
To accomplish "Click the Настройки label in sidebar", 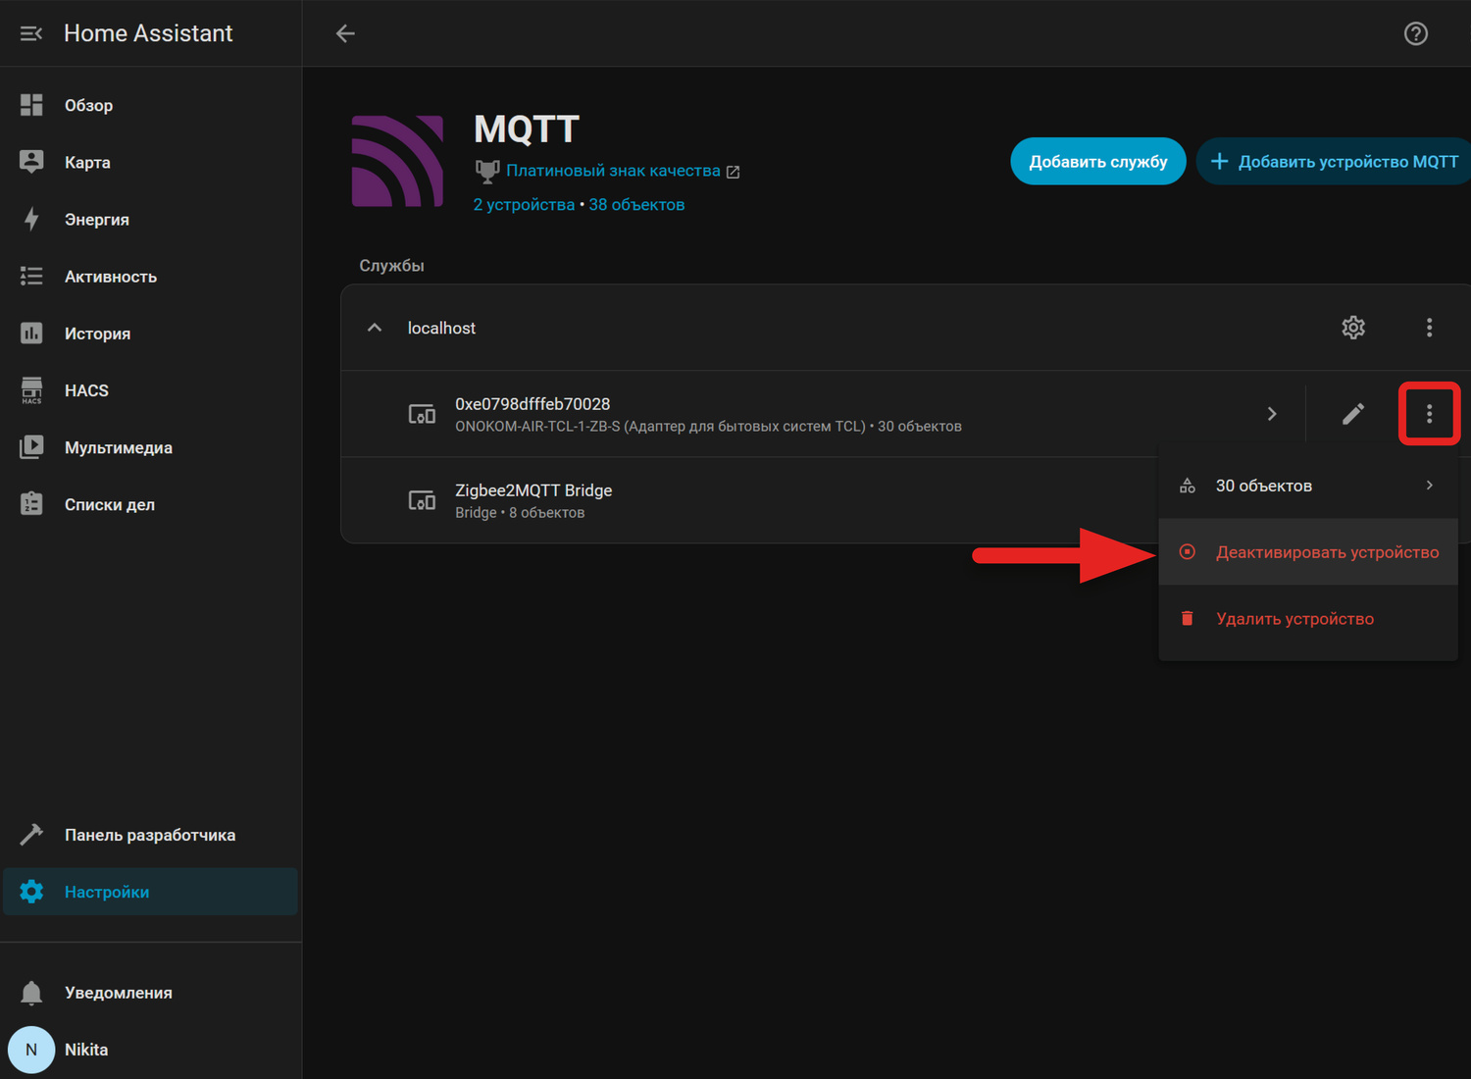I will point(107,892).
